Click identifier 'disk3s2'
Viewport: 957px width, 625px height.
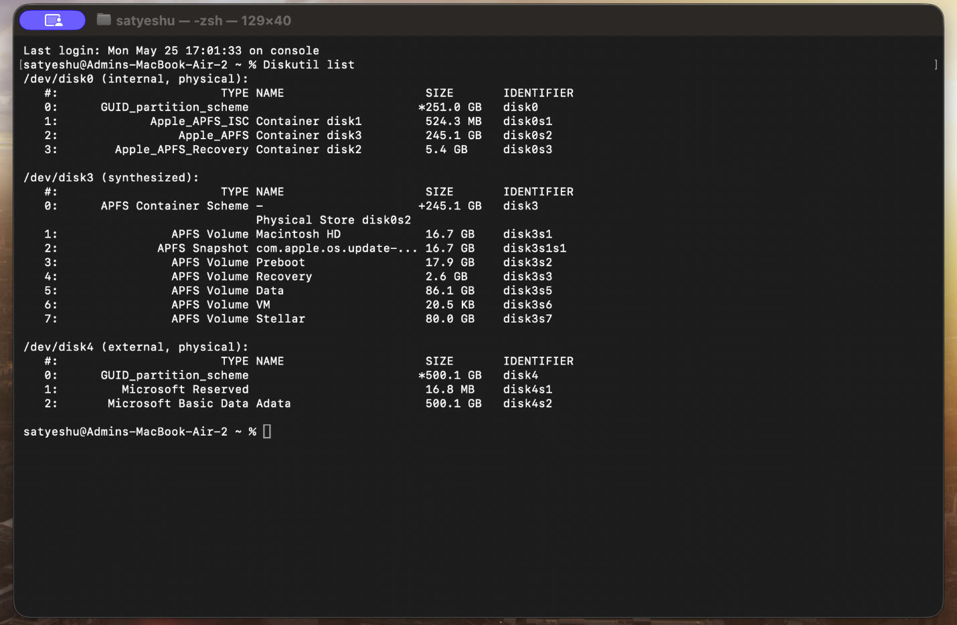pos(527,262)
